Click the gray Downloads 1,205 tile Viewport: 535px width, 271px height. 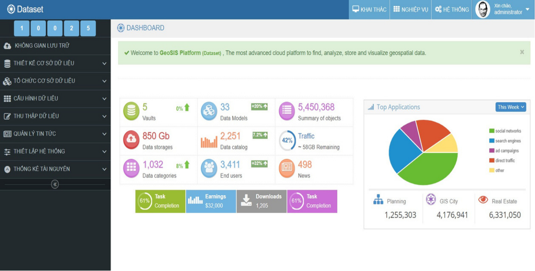pyautogui.click(x=262, y=201)
